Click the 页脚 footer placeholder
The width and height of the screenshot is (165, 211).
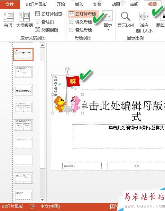pos(136,166)
